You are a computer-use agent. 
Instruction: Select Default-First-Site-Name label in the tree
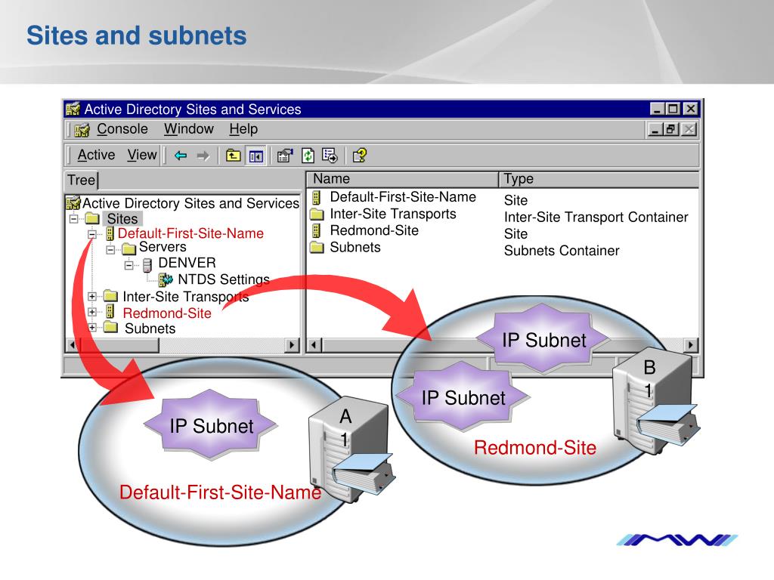pyautogui.click(x=190, y=233)
